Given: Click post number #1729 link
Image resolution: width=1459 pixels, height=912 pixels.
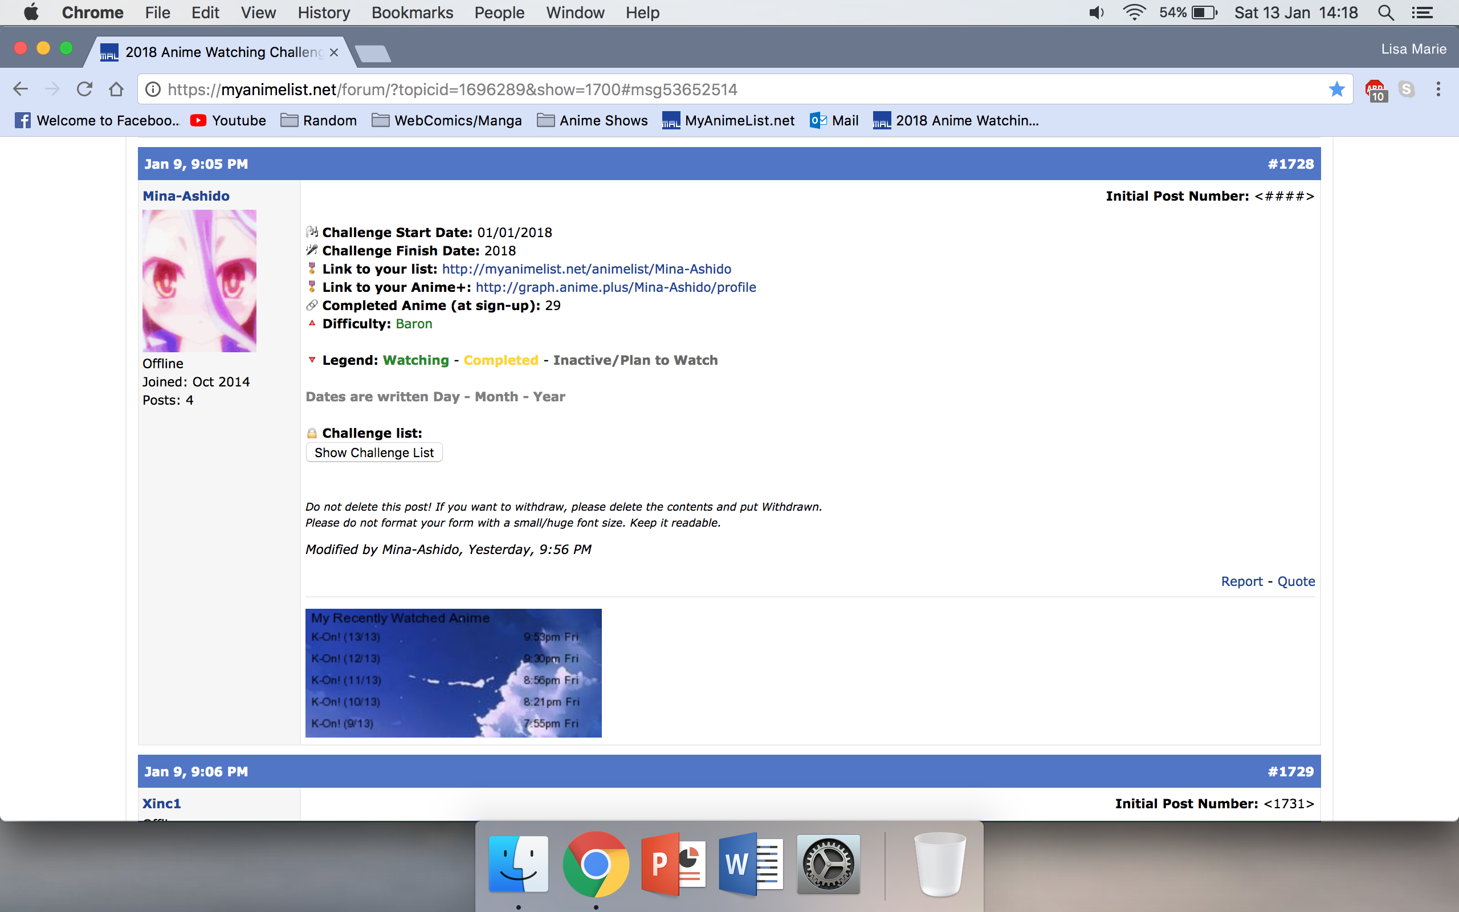Looking at the screenshot, I should (1291, 771).
